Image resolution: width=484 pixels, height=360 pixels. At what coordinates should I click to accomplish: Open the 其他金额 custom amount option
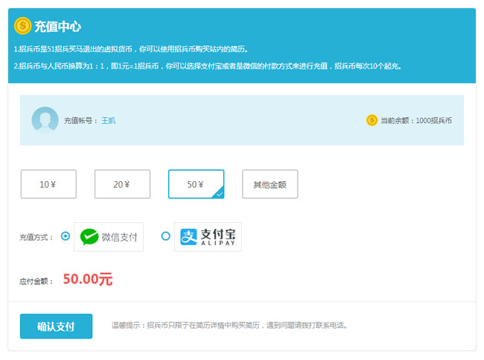coord(270,184)
